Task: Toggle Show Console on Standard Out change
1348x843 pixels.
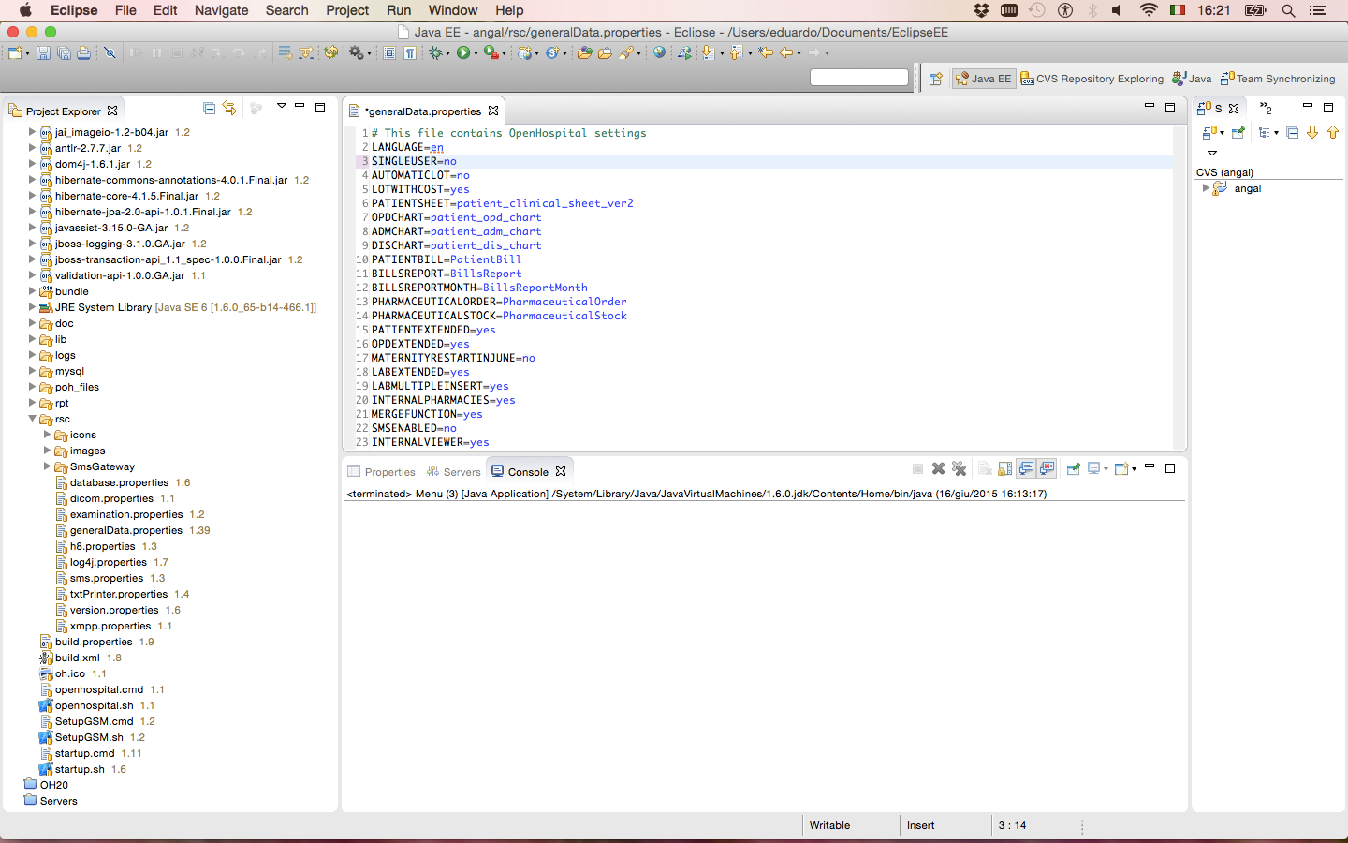Action: (1026, 468)
